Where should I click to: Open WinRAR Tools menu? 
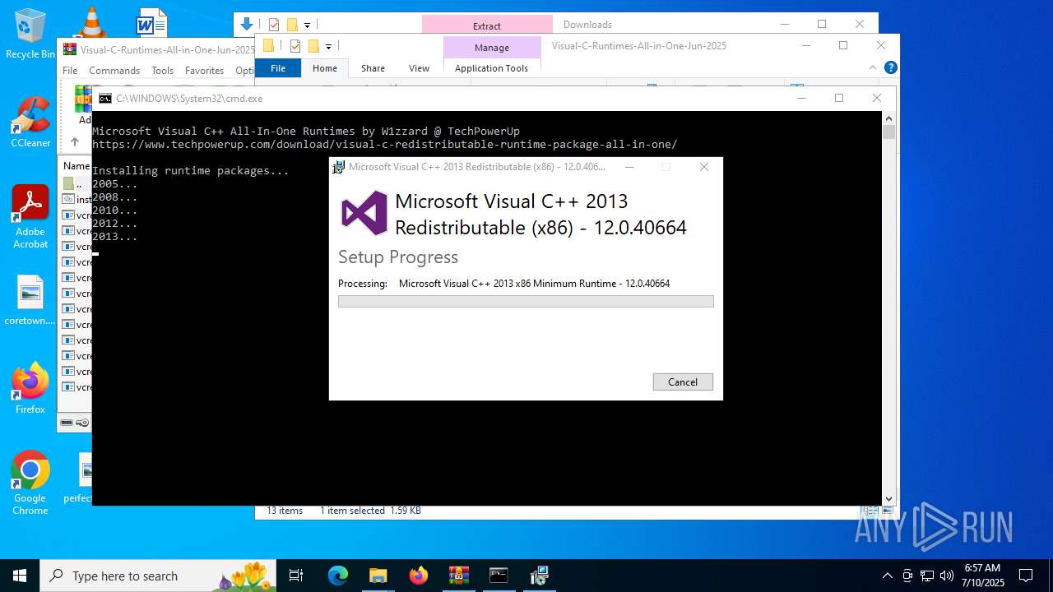pyautogui.click(x=162, y=71)
